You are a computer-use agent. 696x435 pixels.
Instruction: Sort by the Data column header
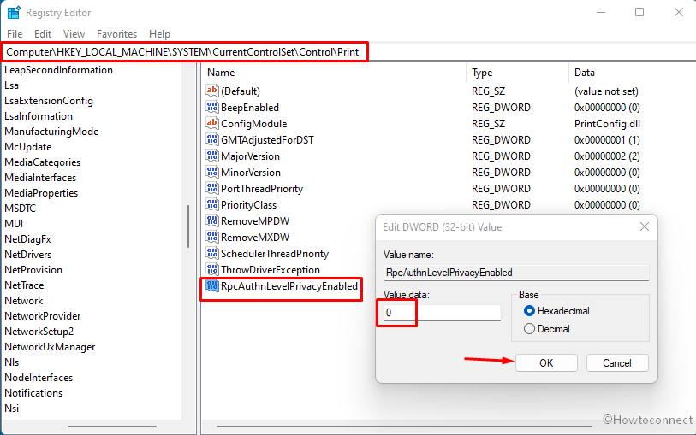584,73
